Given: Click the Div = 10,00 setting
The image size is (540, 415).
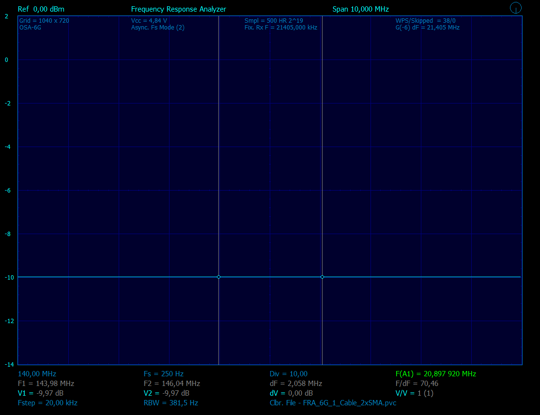Looking at the screenshot, I should click(288, 374).
